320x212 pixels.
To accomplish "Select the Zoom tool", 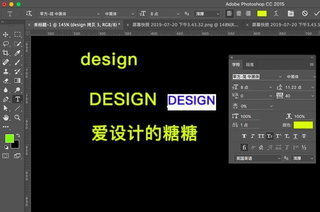I will pos(17,118).
